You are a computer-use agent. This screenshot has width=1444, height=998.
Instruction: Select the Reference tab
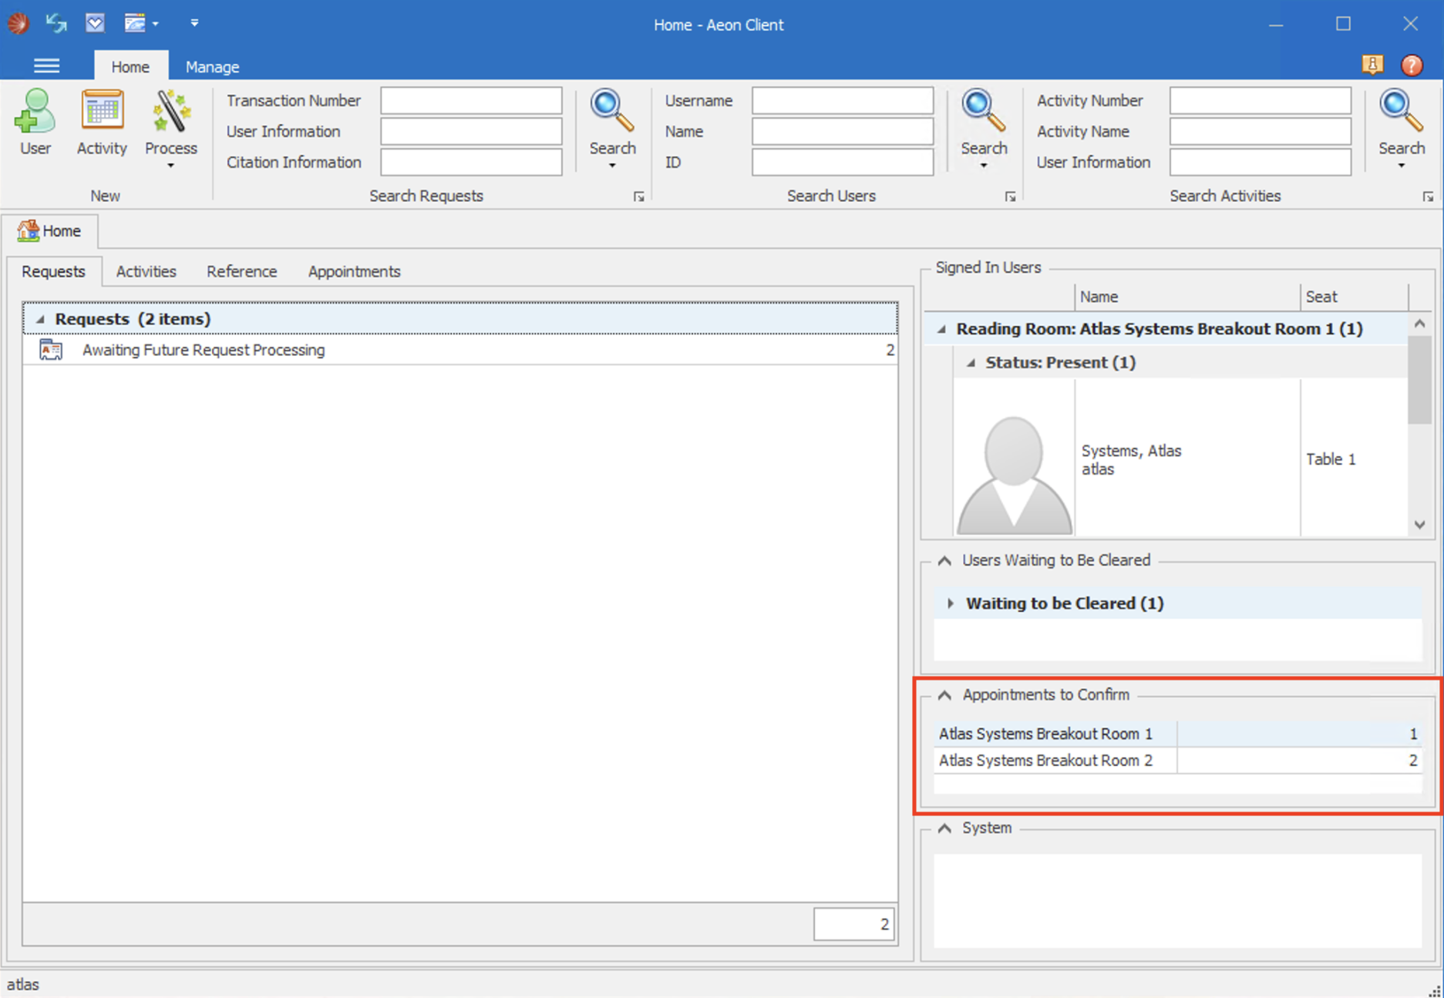(241, 271)
